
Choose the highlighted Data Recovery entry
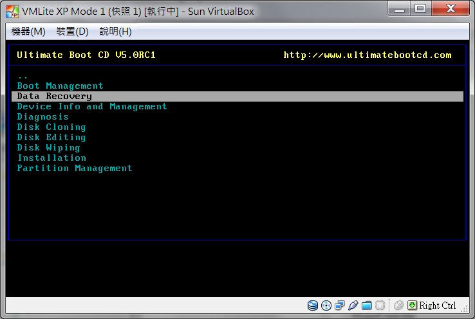[x=237, y=96]
